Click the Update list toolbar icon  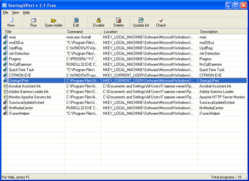point(141,20)
